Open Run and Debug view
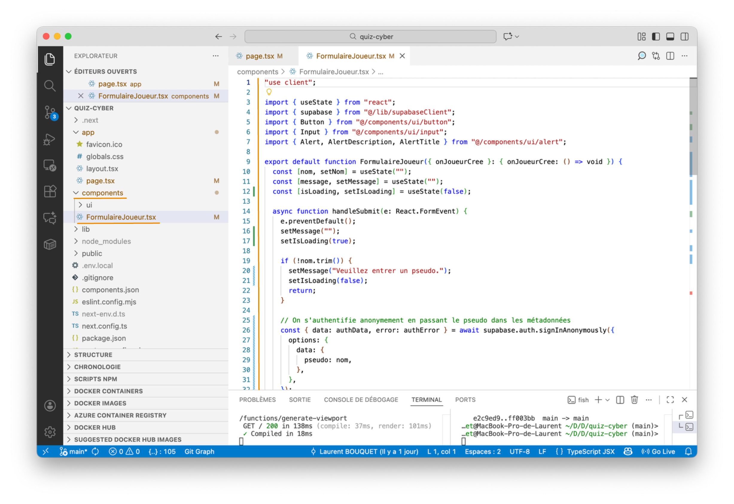The width and height of the screenshot is (734, 504). (x=50, y=139)
